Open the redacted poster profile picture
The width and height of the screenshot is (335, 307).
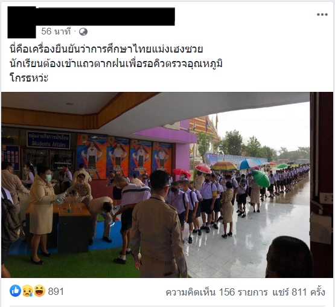point(22,22)
